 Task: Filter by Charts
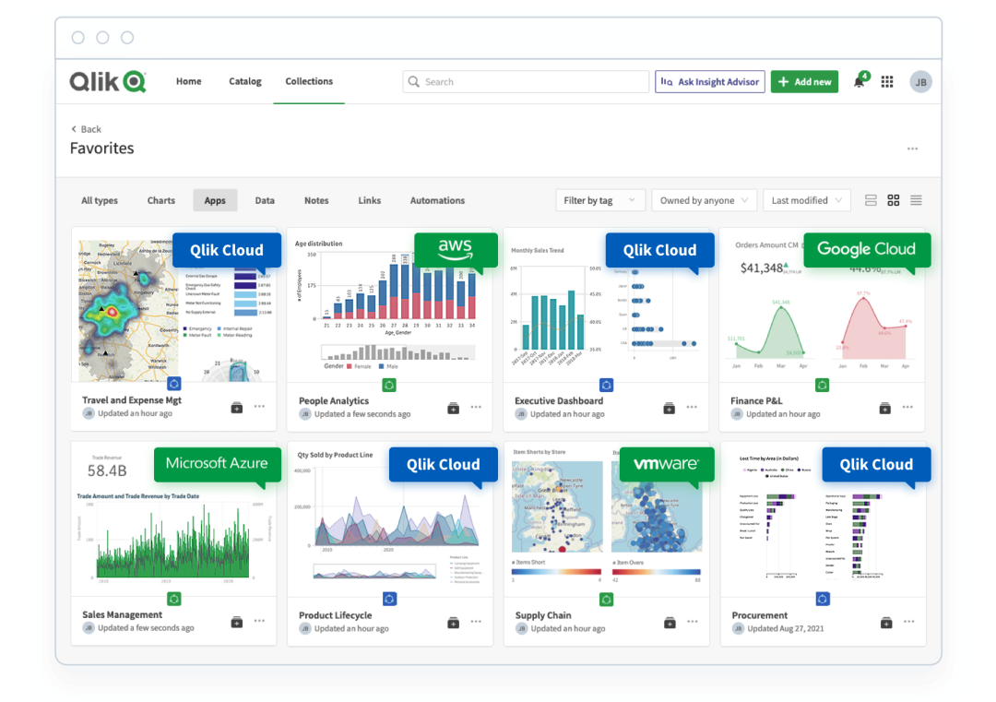pyautogui.click(x=160, y=201)
